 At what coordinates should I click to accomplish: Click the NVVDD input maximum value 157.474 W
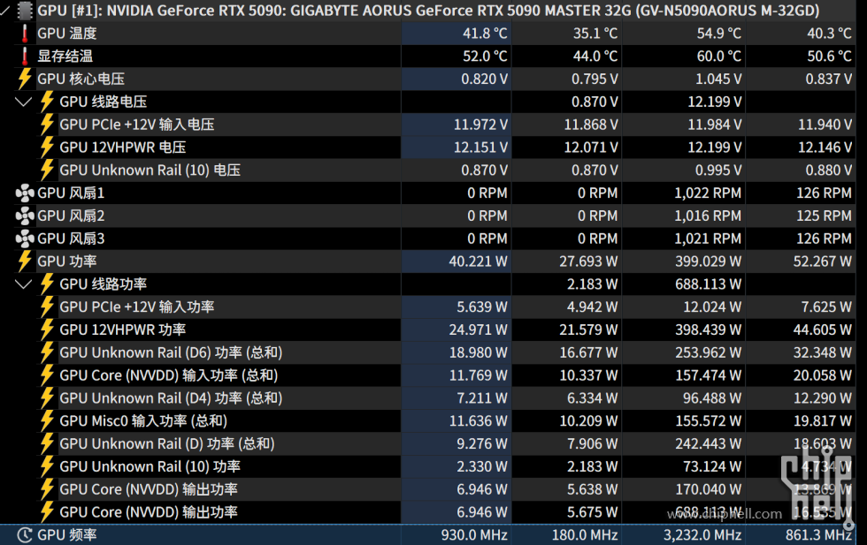click(x=709, y=375)
